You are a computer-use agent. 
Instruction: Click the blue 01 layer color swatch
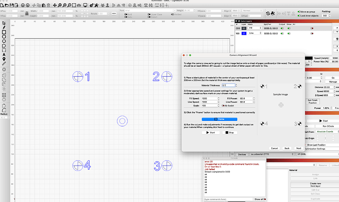244,33
